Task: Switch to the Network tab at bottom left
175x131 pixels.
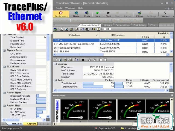Action: pos(17,124)
